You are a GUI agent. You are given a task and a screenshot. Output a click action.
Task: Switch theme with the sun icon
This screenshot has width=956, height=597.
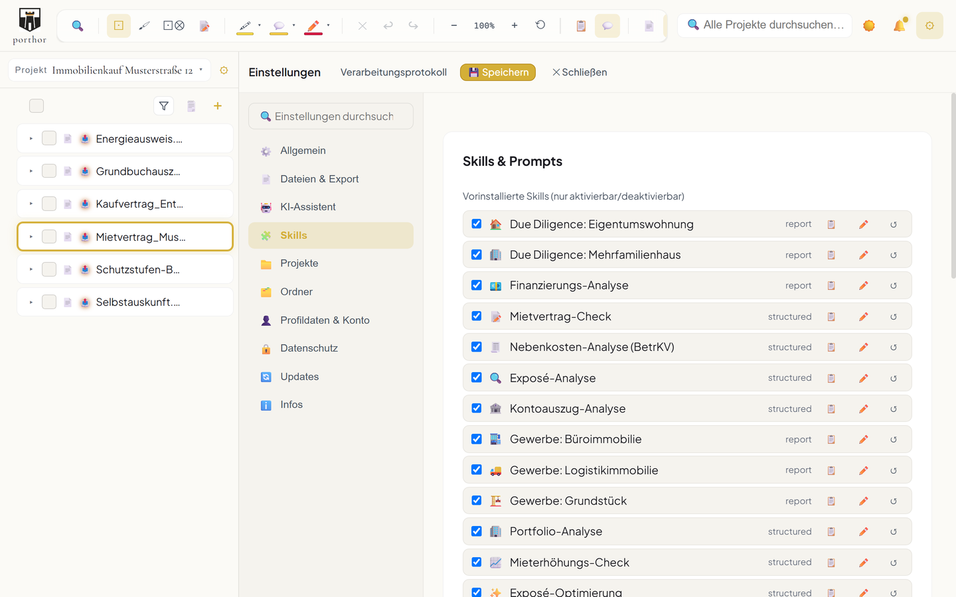tap(869, 26)
